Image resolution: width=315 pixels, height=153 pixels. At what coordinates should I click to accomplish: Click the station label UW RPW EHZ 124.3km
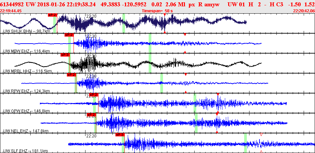coord(27,91)
